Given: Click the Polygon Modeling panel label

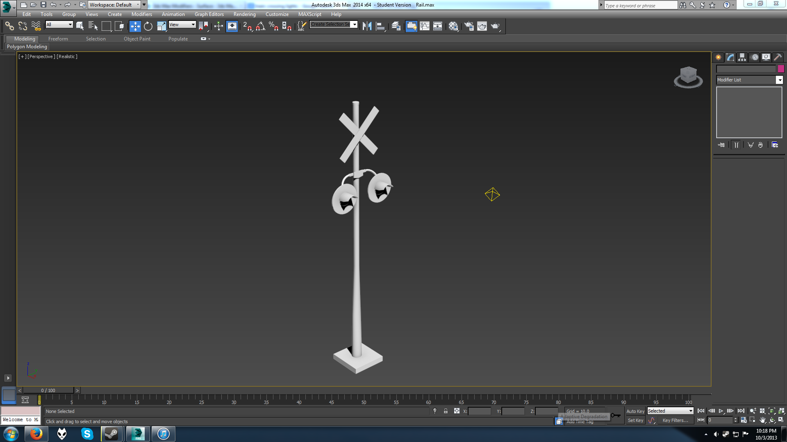Looking at the screenshot, I should [27, 47].
